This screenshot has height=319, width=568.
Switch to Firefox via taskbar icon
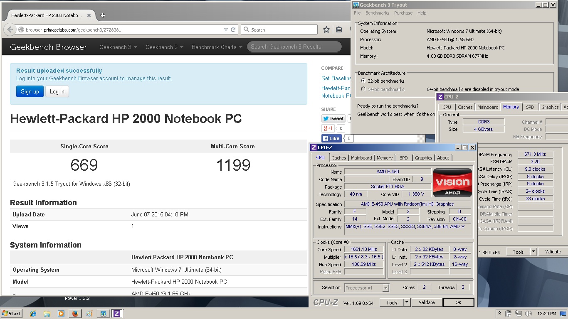pyautogui.click(x=75, y=314)
